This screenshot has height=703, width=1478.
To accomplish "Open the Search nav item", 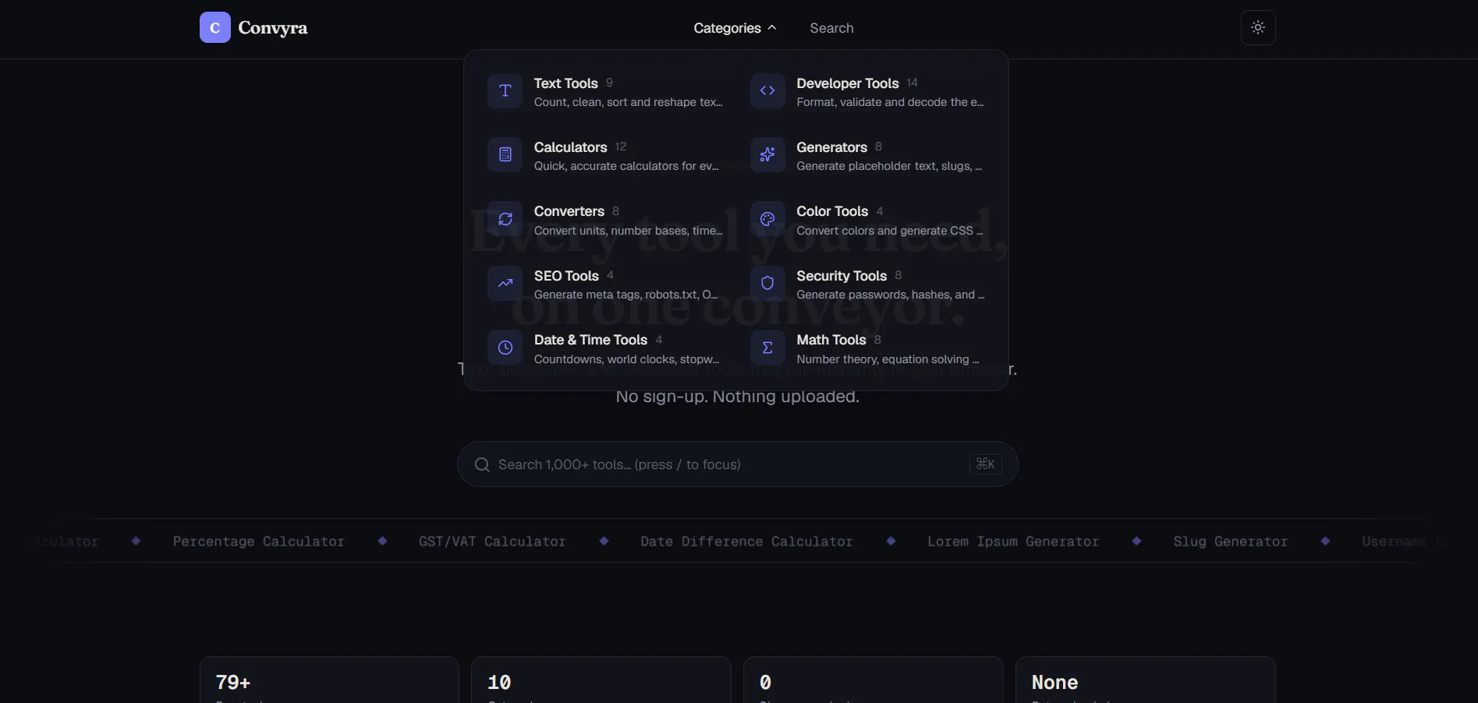I will tap(831, 28).
